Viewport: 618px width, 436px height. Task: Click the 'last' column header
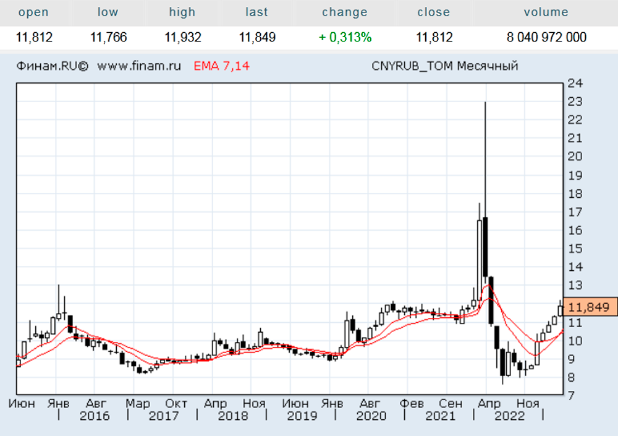[256, 12]
